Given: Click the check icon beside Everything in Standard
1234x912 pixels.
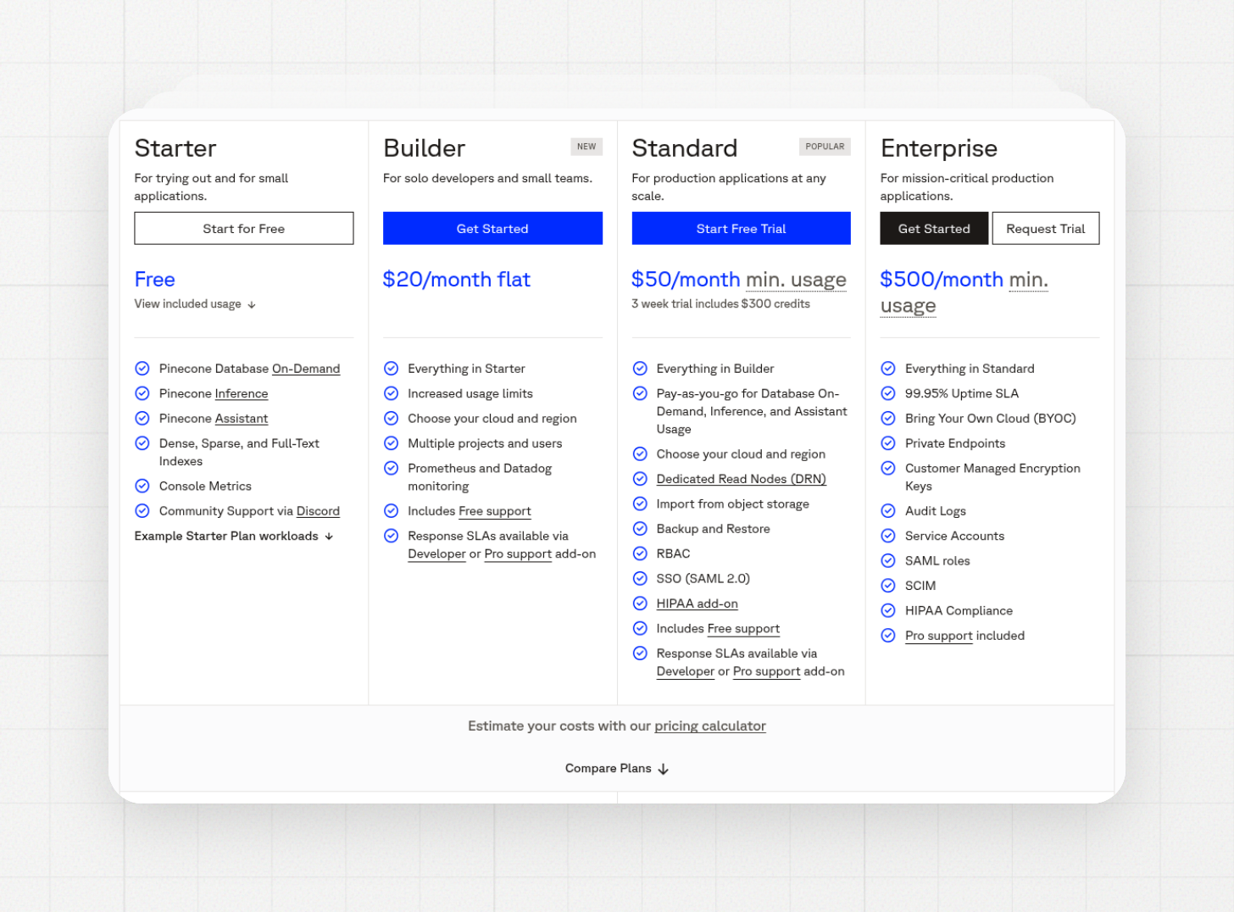Looking at the screenshot, I should [888, 369].
